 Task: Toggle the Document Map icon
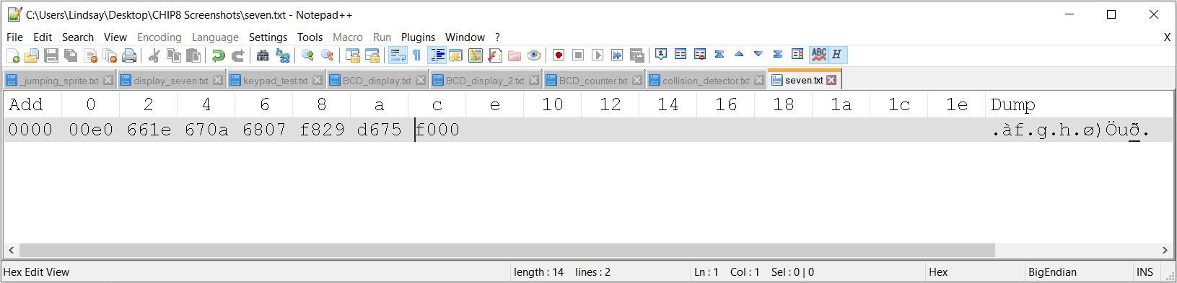click(476, 55)
